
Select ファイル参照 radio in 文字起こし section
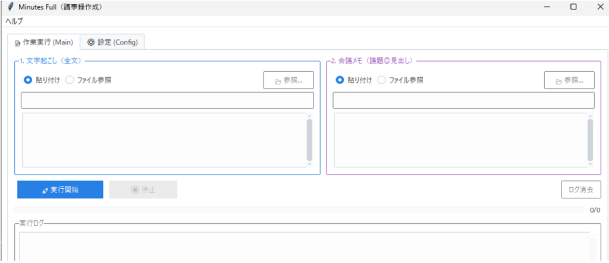coord(70,80)
